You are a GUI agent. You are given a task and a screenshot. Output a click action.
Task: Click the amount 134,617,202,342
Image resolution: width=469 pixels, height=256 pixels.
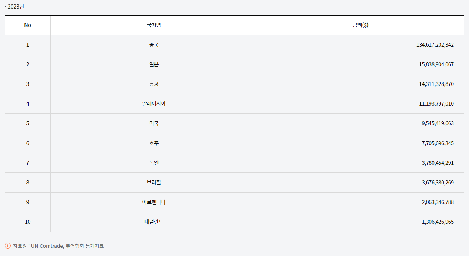coord(435,45)
